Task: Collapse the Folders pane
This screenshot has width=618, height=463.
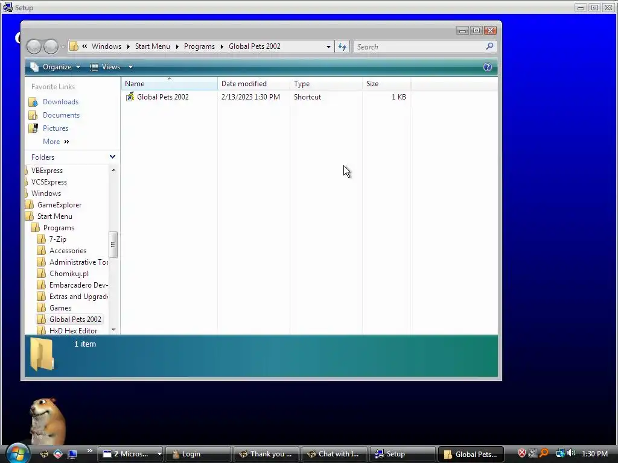Action: [x=112, y=157]
